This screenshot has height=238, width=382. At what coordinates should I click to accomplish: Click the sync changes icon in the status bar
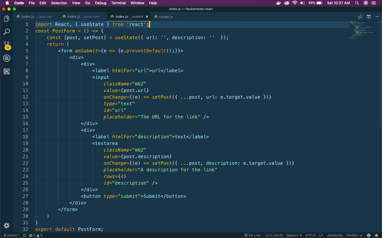click(x=24, y=235)
